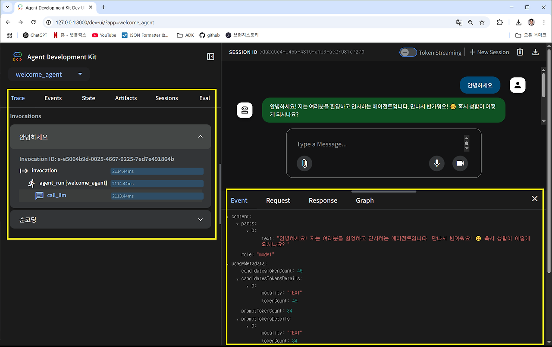552x347 pixels.
Task: Open the Graph tab in details panel
Action: coord(365,200)
